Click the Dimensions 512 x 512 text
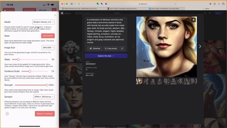Image resolution: width=227 pixels, height=128 pixels. click(89, 75)
